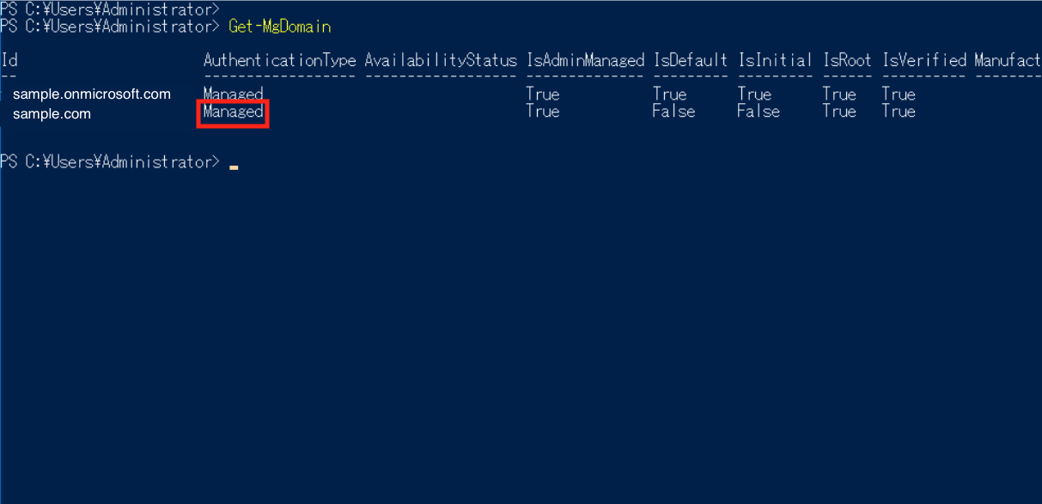This screenshot has width=1042, height=504.
Task: Click IsInitial False value for sample.com
Action: point(759,112)
